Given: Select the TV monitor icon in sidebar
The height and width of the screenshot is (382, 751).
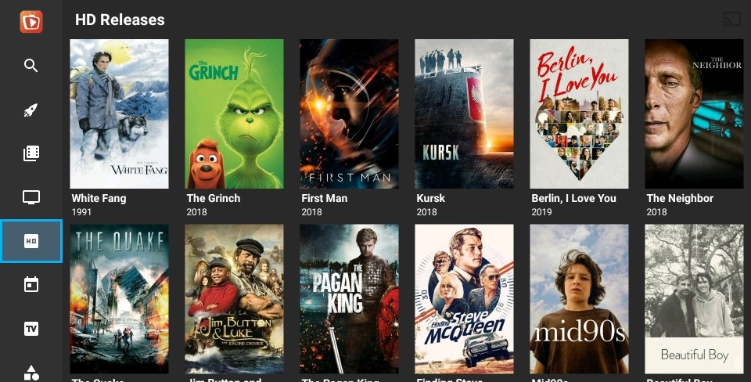Looking at the screenshot, I should click(x=31, y=197).
